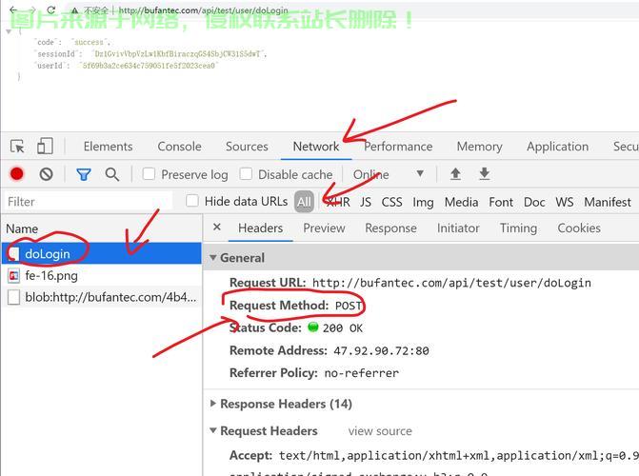Filter requests by CSS type
Viewport: 639px width, 476px height.
(x=391, y=202)
